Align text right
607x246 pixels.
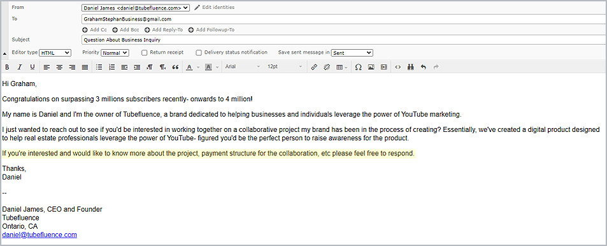tap(72, 67)
